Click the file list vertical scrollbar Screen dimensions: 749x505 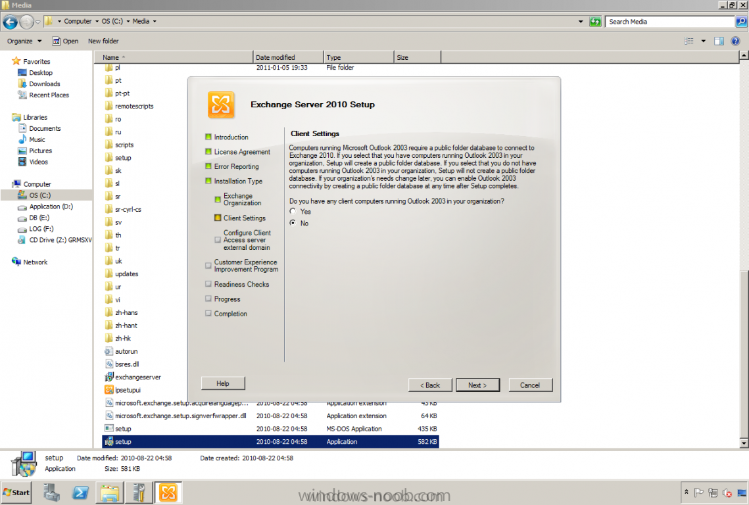744,249
